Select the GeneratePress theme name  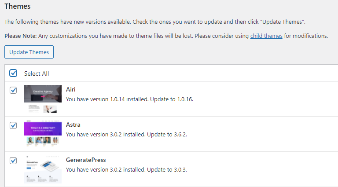[x=85, y=160]
